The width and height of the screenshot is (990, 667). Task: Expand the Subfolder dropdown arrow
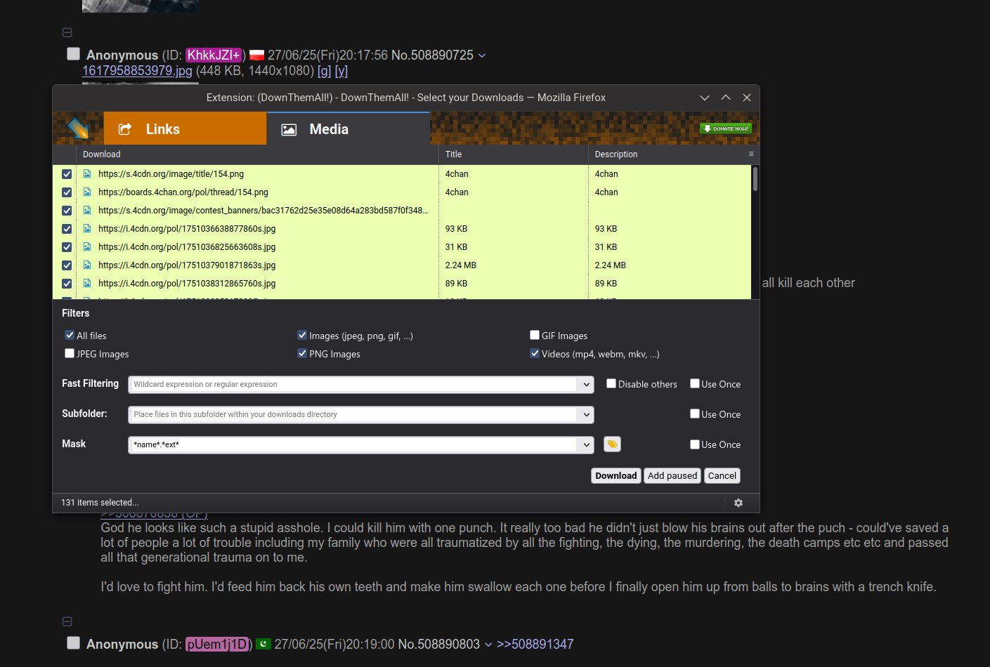(586, 414)
